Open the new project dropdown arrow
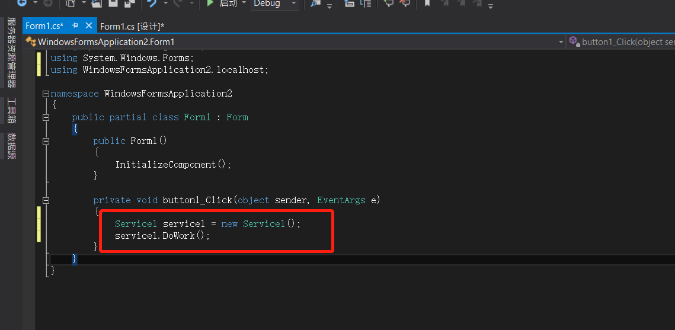 (x=84, y=3)
